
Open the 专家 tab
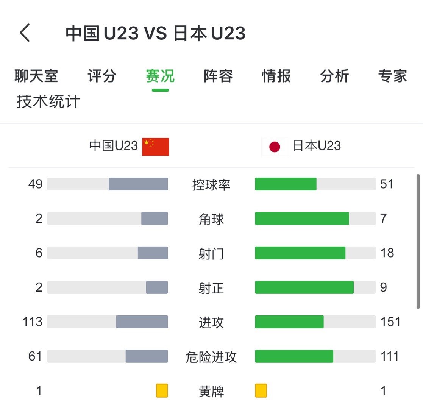pos(393,76)
